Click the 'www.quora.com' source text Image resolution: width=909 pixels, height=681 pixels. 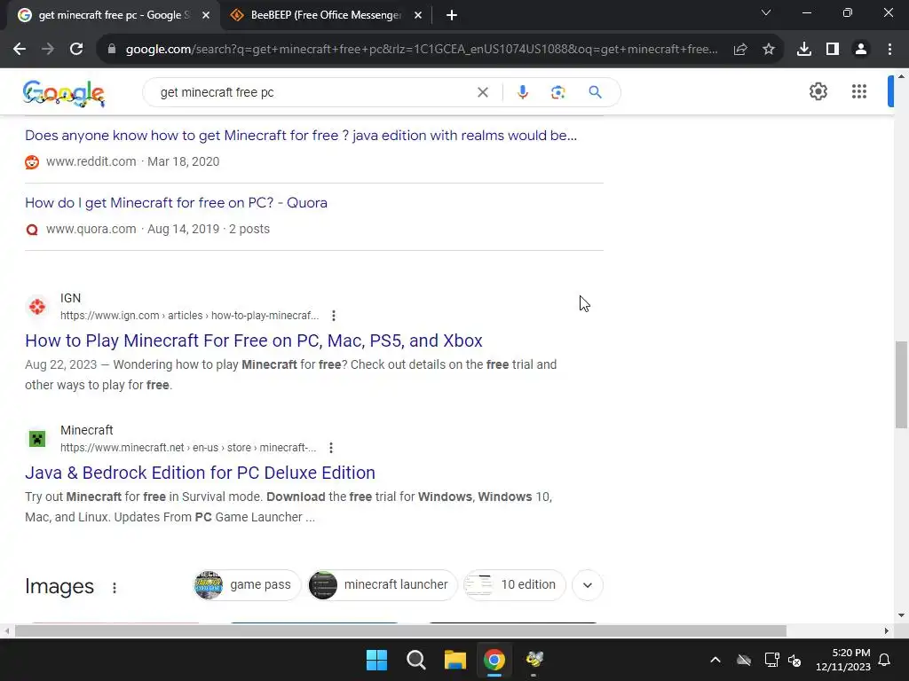tap(91, 229)
